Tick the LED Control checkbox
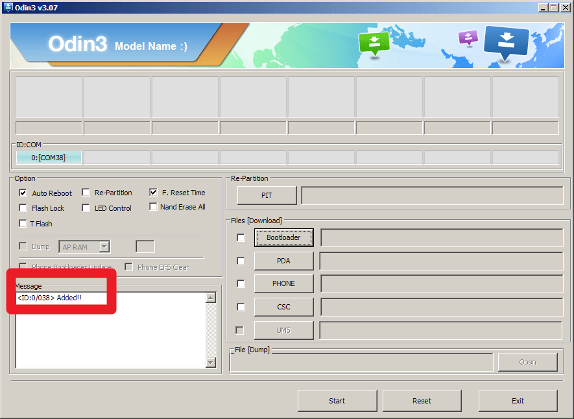The width and height of the screenshot is (574, 419). click(x=86, y=208)
